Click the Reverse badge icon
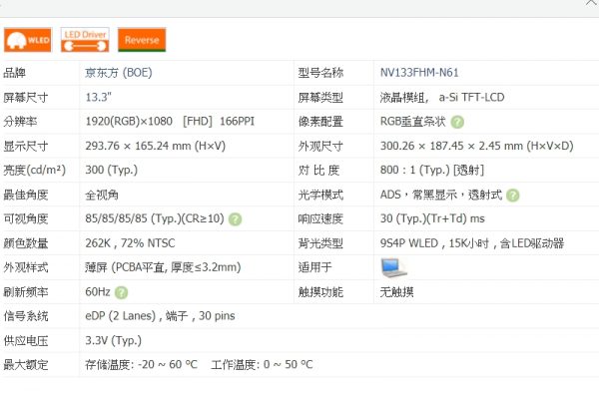 tap(142, 40)
